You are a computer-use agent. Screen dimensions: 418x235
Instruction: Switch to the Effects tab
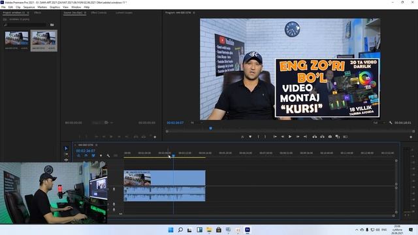[37, 12]
